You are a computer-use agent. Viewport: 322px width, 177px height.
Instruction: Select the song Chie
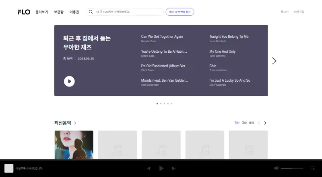coord(213,66)
